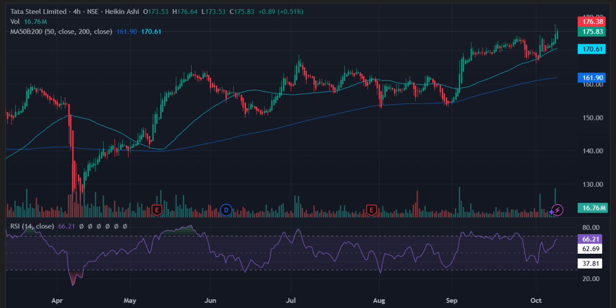
Task: Select the Vol indicator legend
Action: [x=15, y=22]
